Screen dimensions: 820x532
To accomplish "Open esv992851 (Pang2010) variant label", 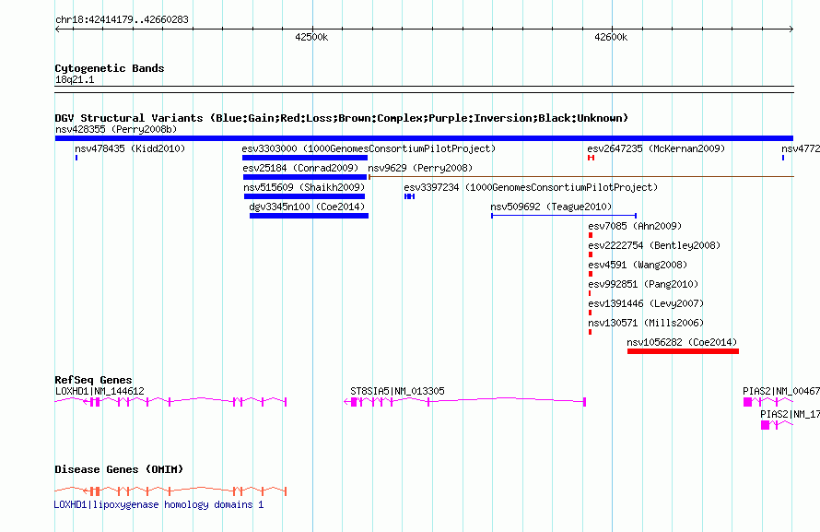I will tap(643, 284).
